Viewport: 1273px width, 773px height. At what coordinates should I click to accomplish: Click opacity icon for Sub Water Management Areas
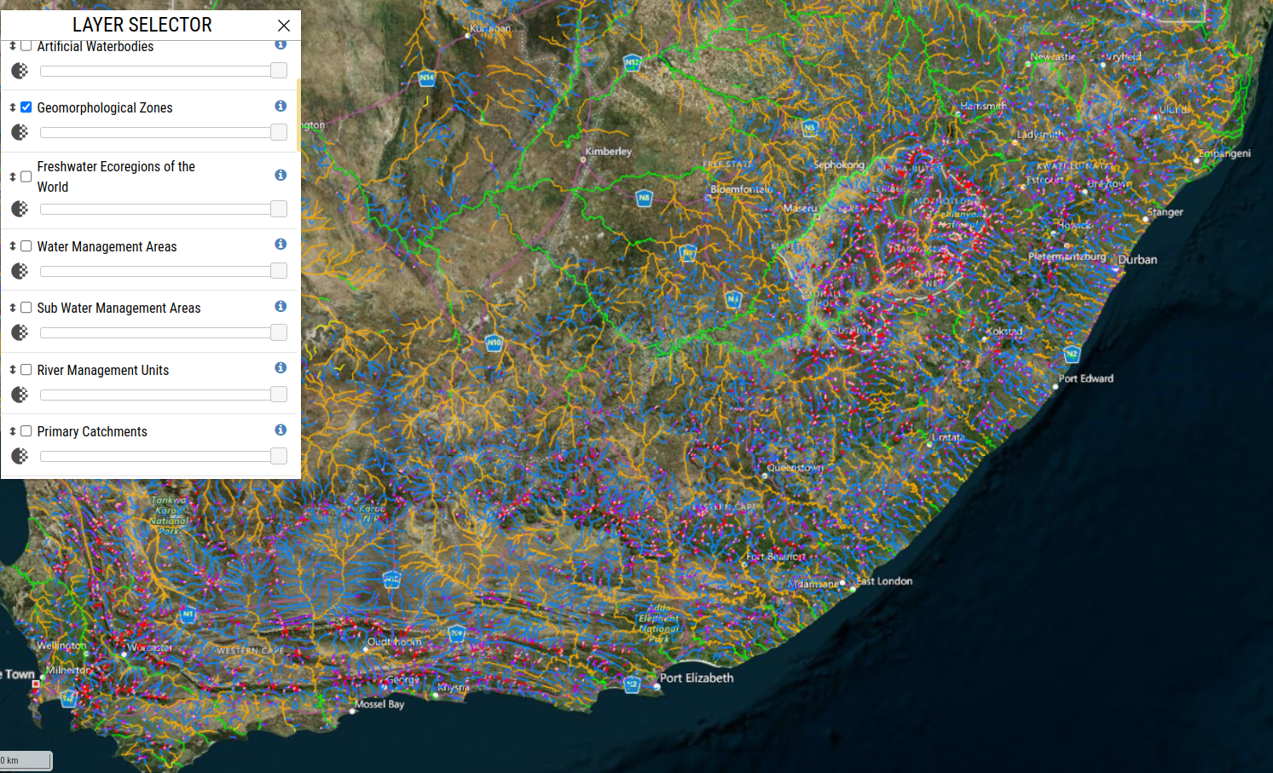coord(20,332)
